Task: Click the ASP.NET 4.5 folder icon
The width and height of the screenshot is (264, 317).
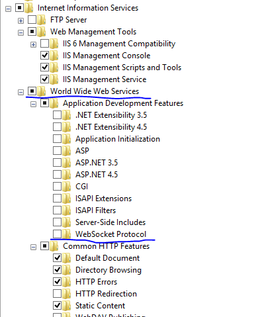Action: [67, 175]
